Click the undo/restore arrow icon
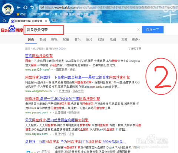Image resolution: width=178 pixels, height=153 pixels. pos(32,7)
